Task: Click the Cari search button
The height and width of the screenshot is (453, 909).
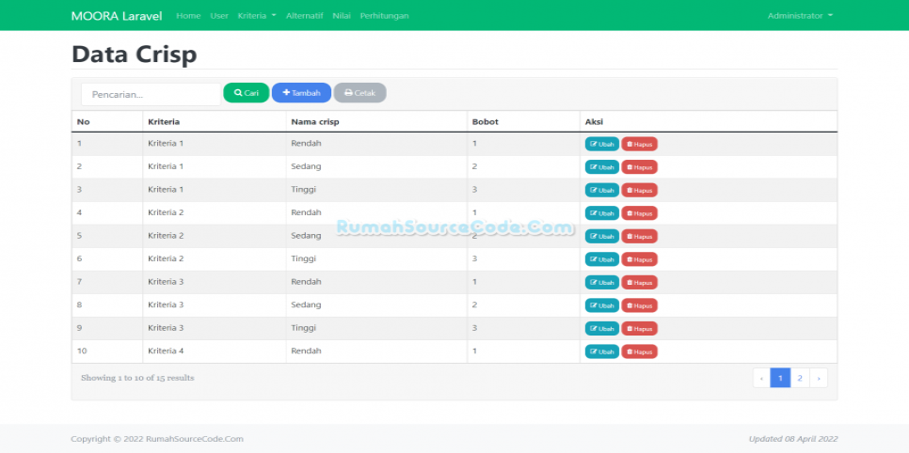Action: [247, 93]
